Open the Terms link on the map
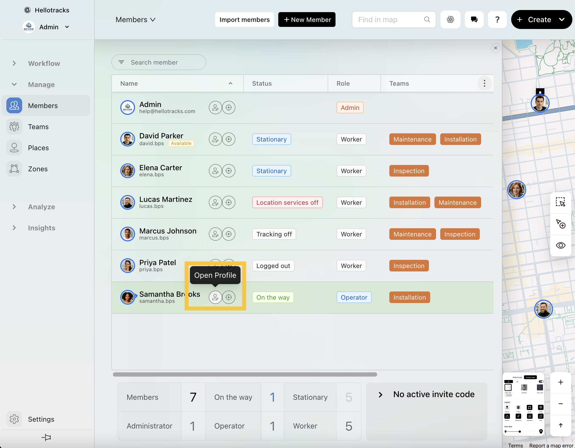The image size is (575, 448). 515,445
